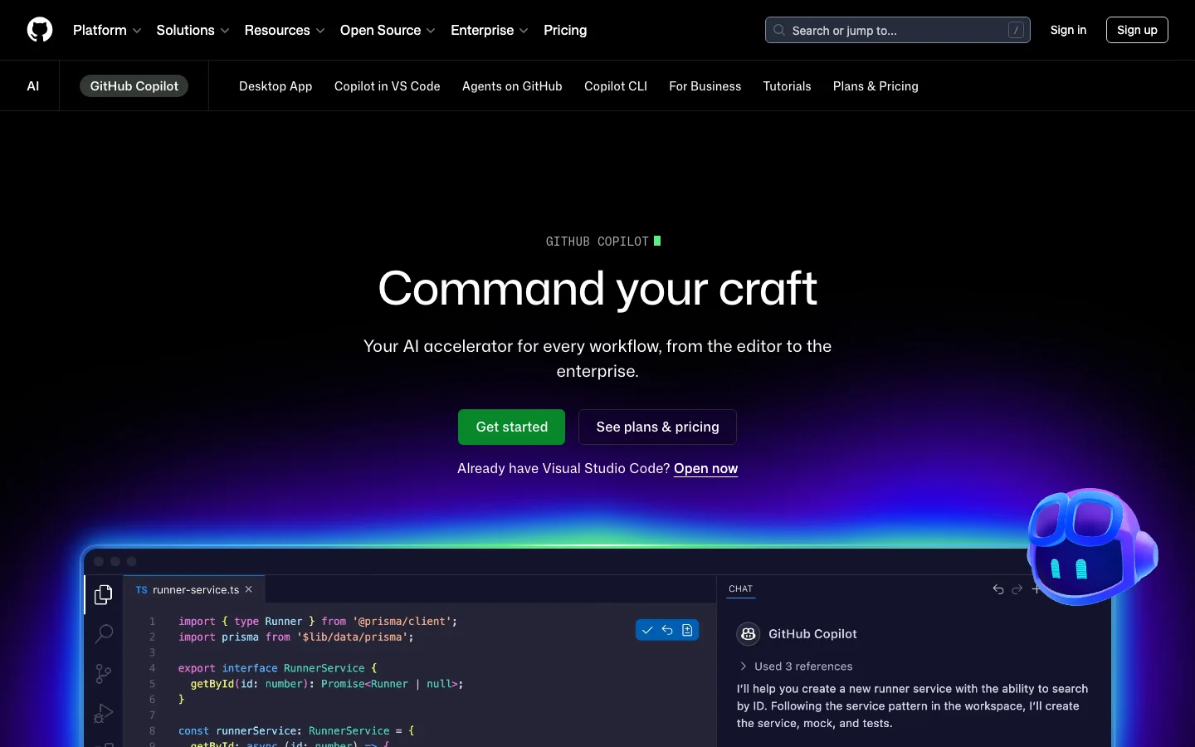Click the Copilot mascot head
1195x747 pixels.
point(1090,546)
